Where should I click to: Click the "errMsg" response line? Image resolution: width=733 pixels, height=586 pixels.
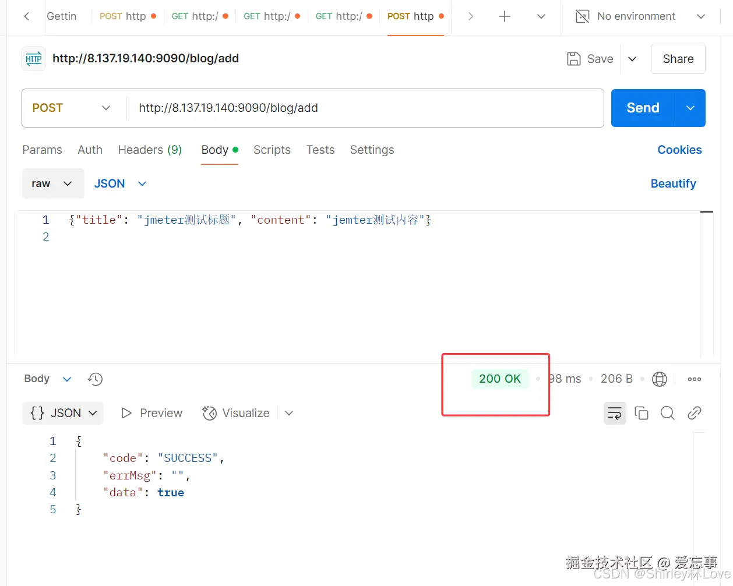coord(147,475)
